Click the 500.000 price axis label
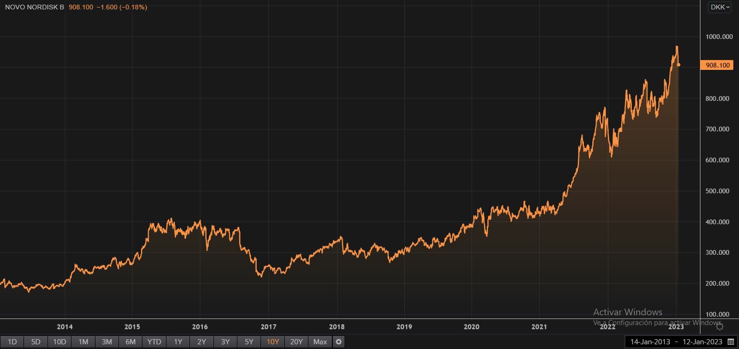The height and width of the screenshot is (349, 739). [x=718, y=191]
